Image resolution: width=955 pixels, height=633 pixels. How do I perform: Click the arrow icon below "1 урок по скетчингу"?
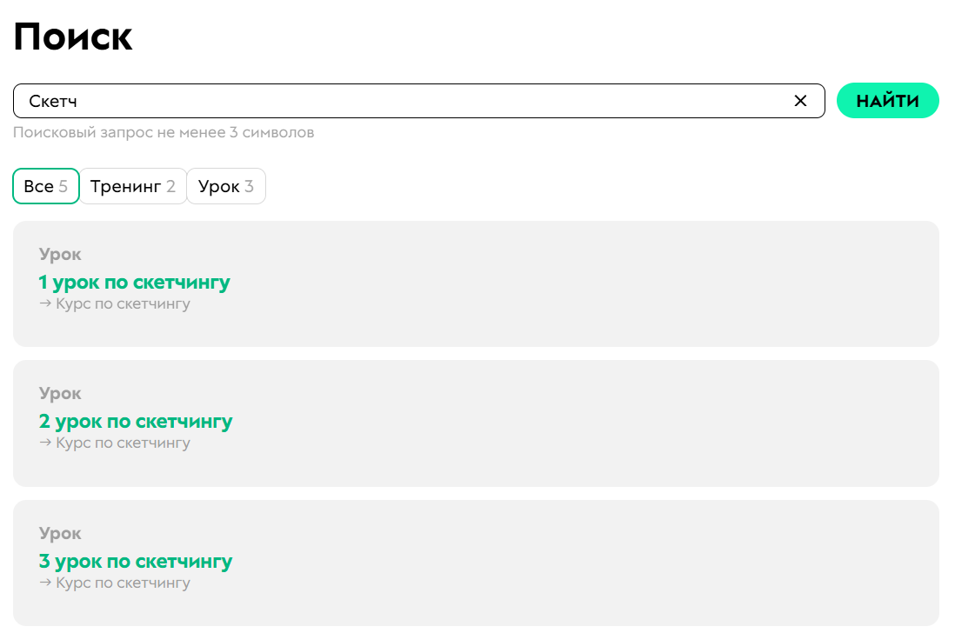45,304
